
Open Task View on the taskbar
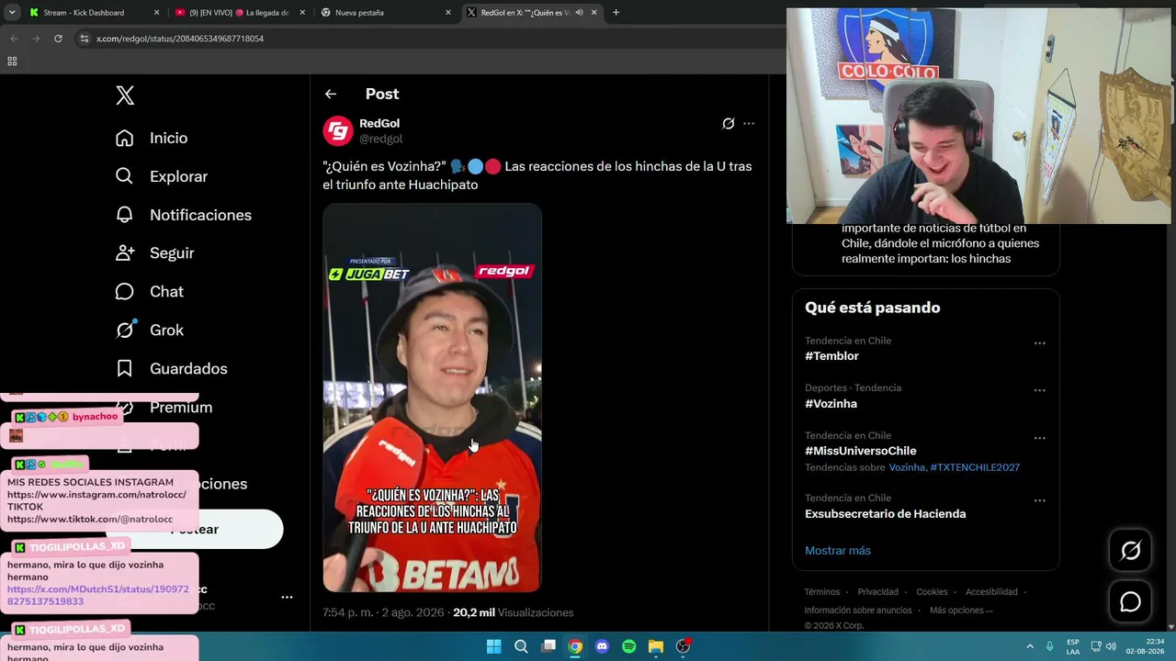(548, 646)
